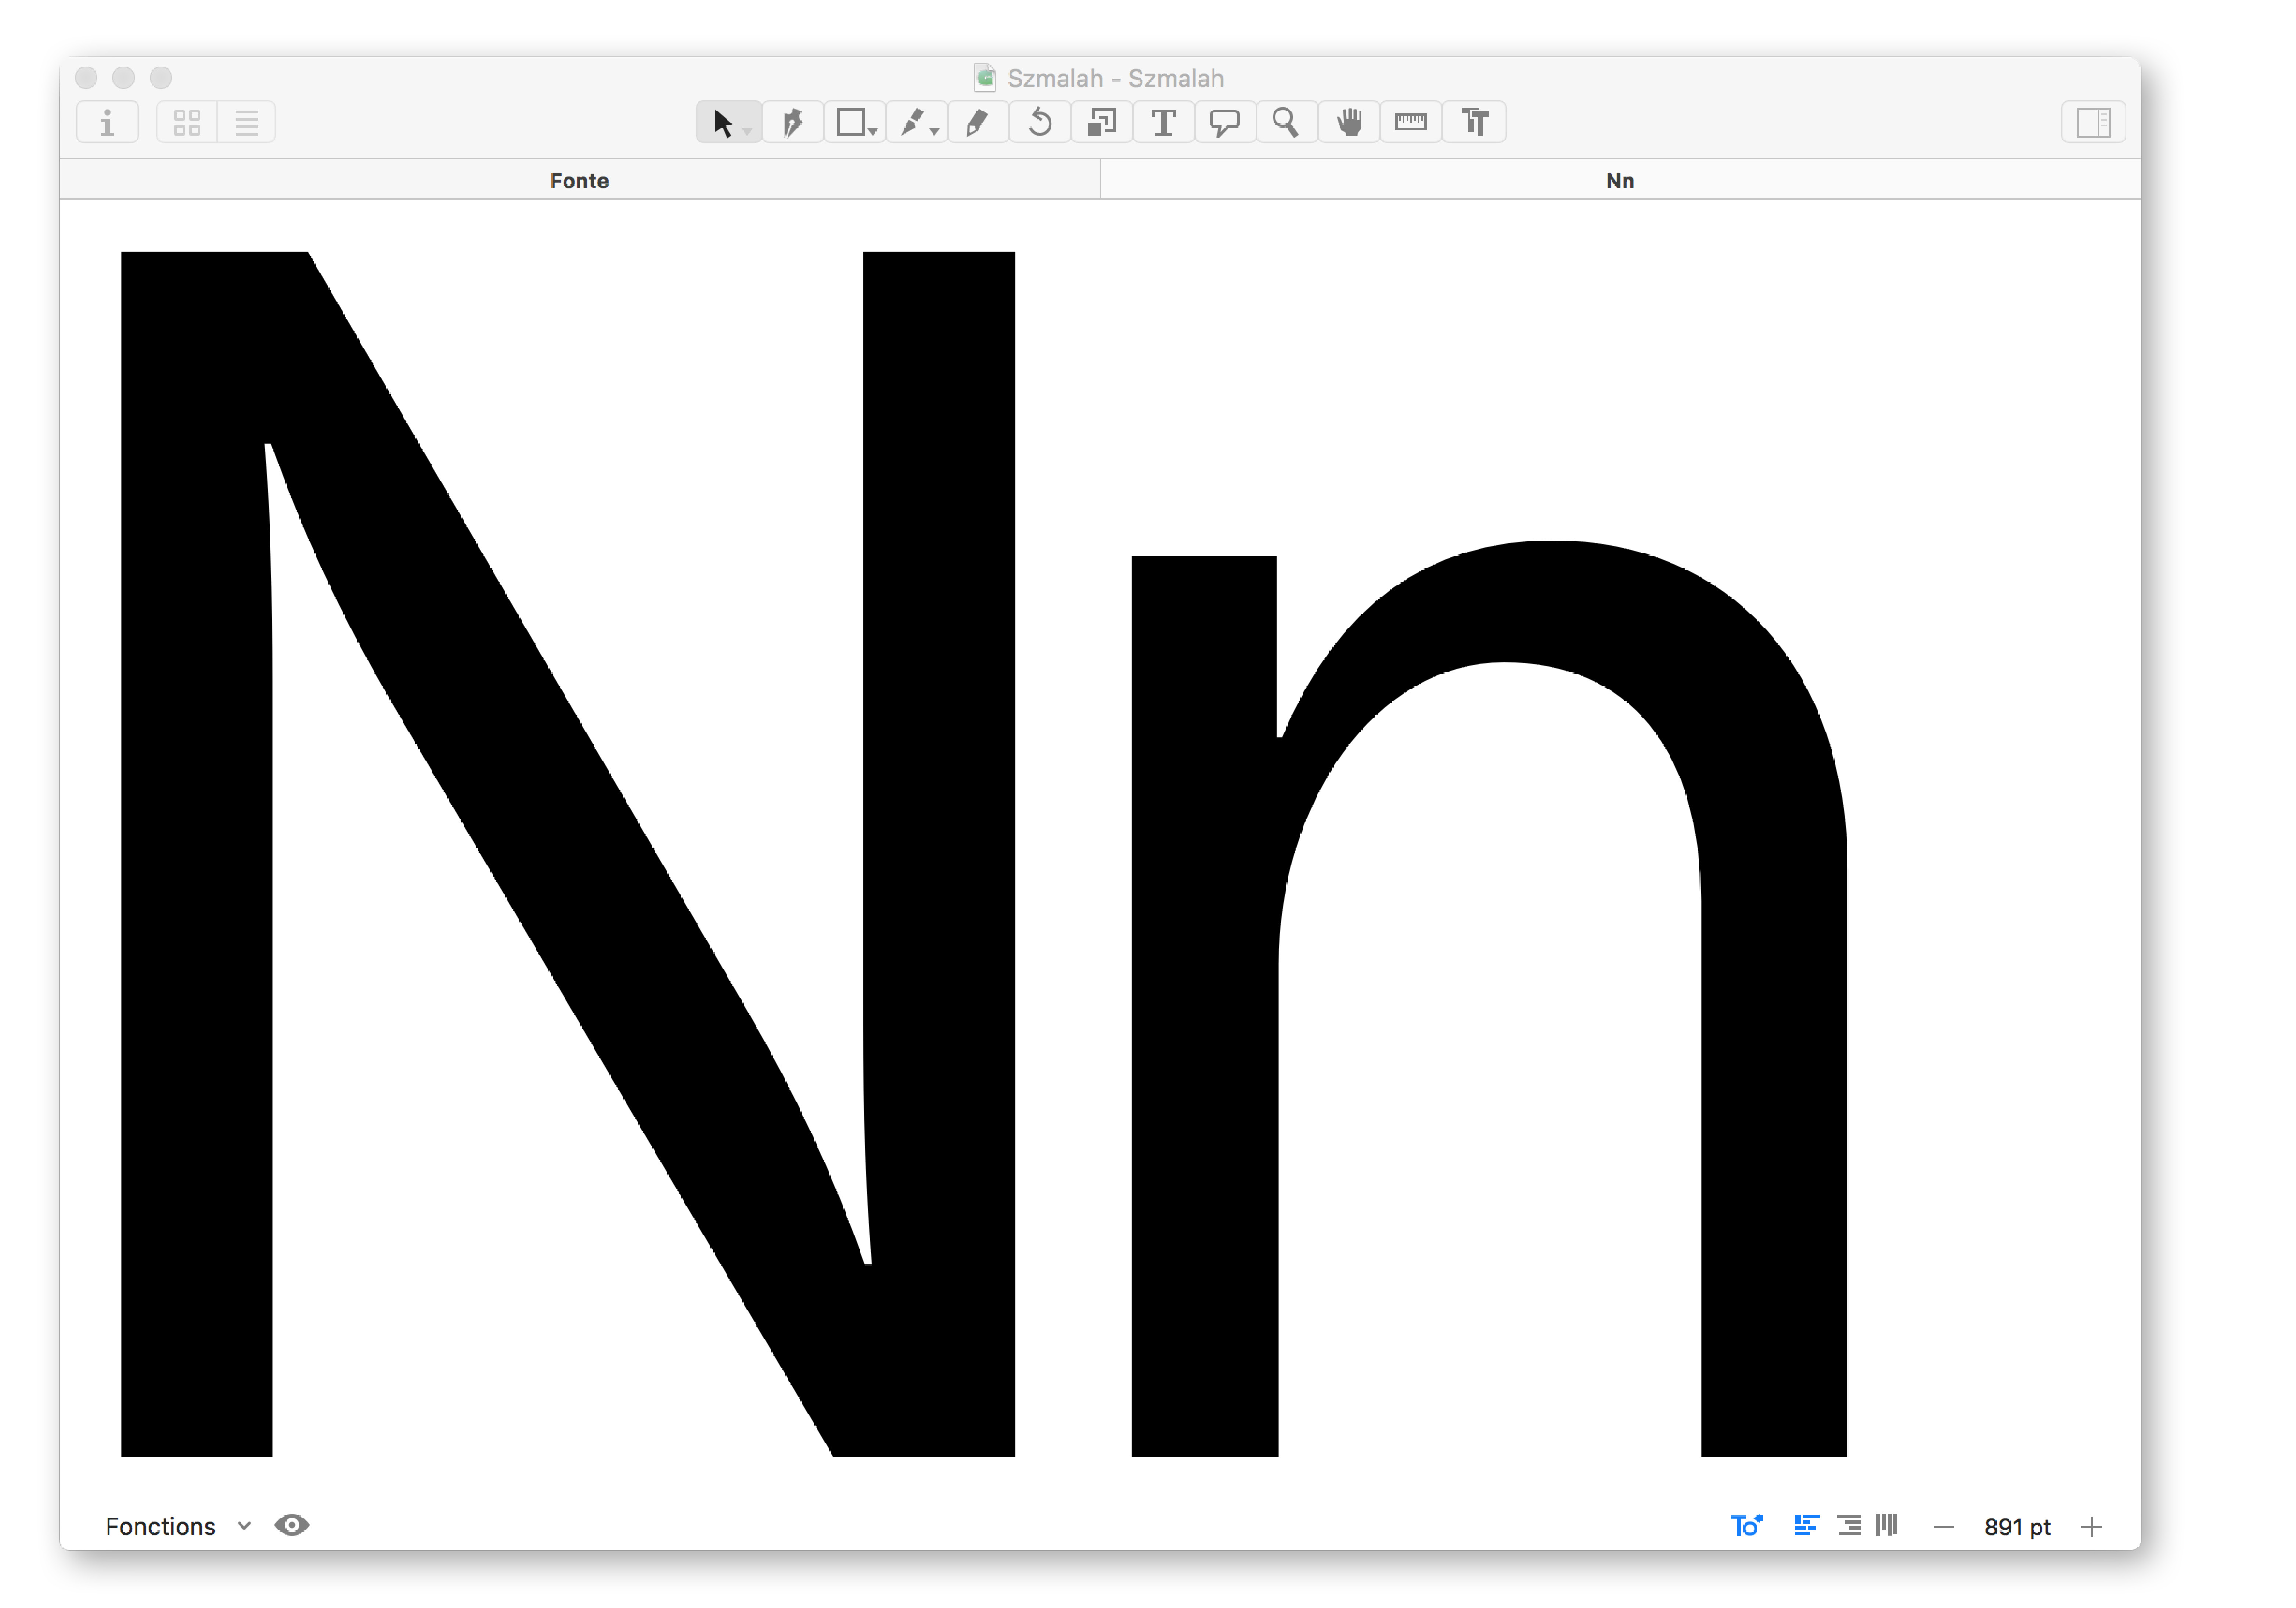Activate the Scale tool
The width and height of the screenshot is (2296, 1608).
1102,122
